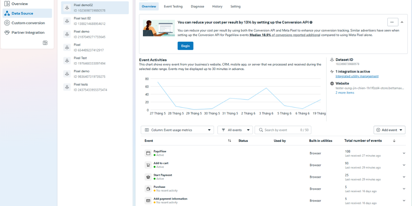
Task: Select Pixel demo ID 9836407319739275
Action: pyautogui.click(x=95, y=74)
